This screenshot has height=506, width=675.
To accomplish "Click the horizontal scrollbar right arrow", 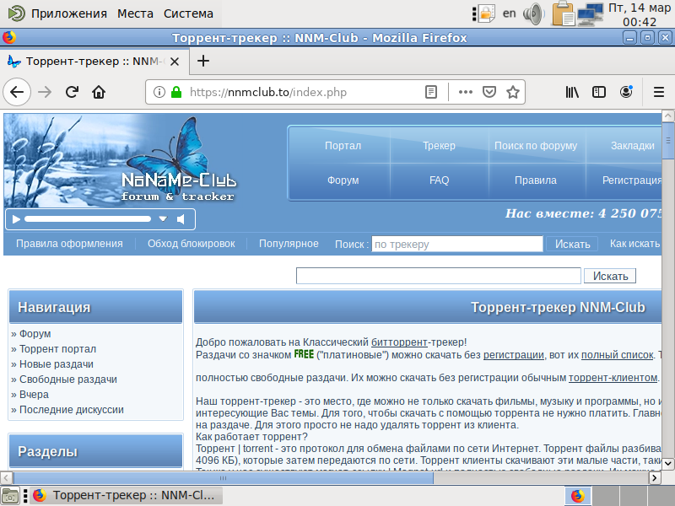I will tap(655, 477).
